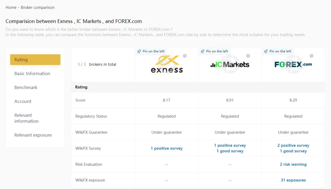
Task: Click the 3 / 3 brokers in total text
Action: 97,64
